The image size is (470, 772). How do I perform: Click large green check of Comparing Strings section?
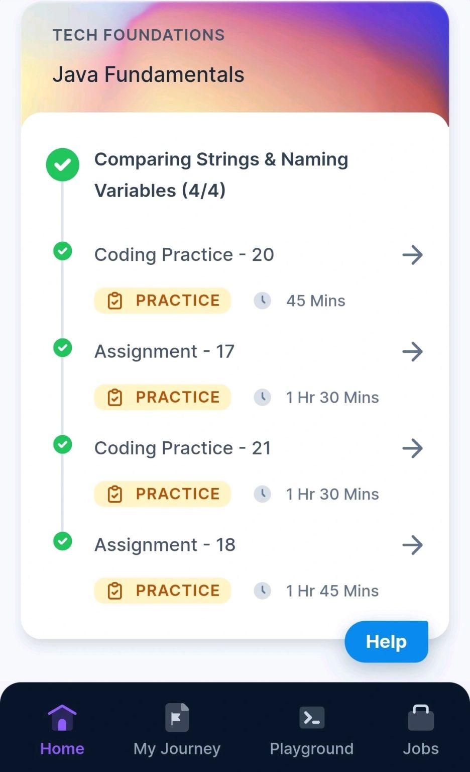coord(63,164)
